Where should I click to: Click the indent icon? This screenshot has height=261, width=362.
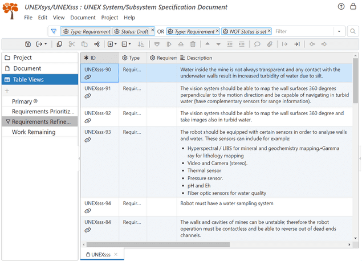tap(242, 44)
